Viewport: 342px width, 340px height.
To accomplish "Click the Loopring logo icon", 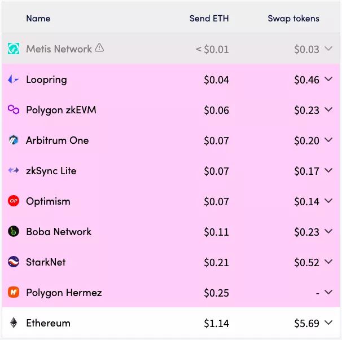I will 14,80.
